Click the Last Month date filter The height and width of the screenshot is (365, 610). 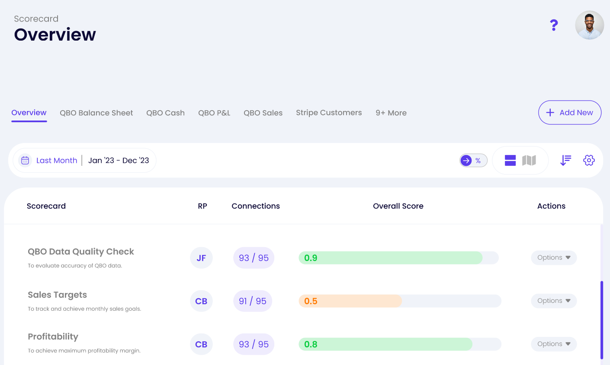click(x=57, y=160)
